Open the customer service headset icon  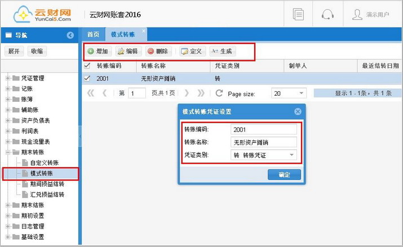327,15
